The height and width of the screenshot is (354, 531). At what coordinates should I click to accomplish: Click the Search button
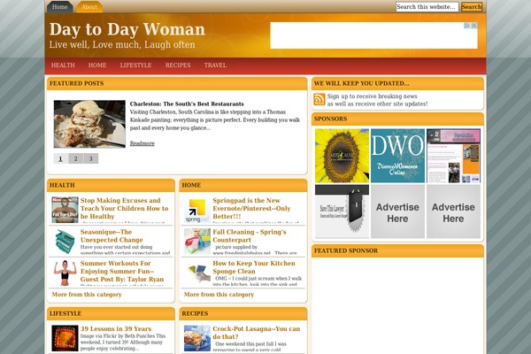472,7
